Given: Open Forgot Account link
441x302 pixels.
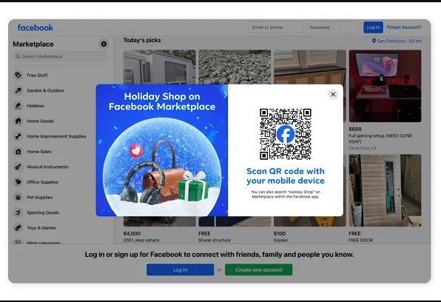Looking at the screenshot, I should point(404,27).
